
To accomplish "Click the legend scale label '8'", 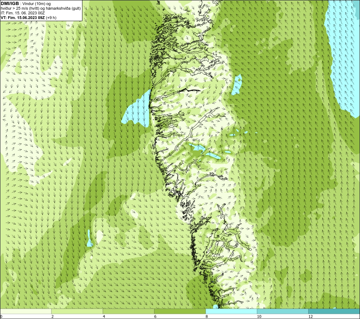I will click(207, 316).
